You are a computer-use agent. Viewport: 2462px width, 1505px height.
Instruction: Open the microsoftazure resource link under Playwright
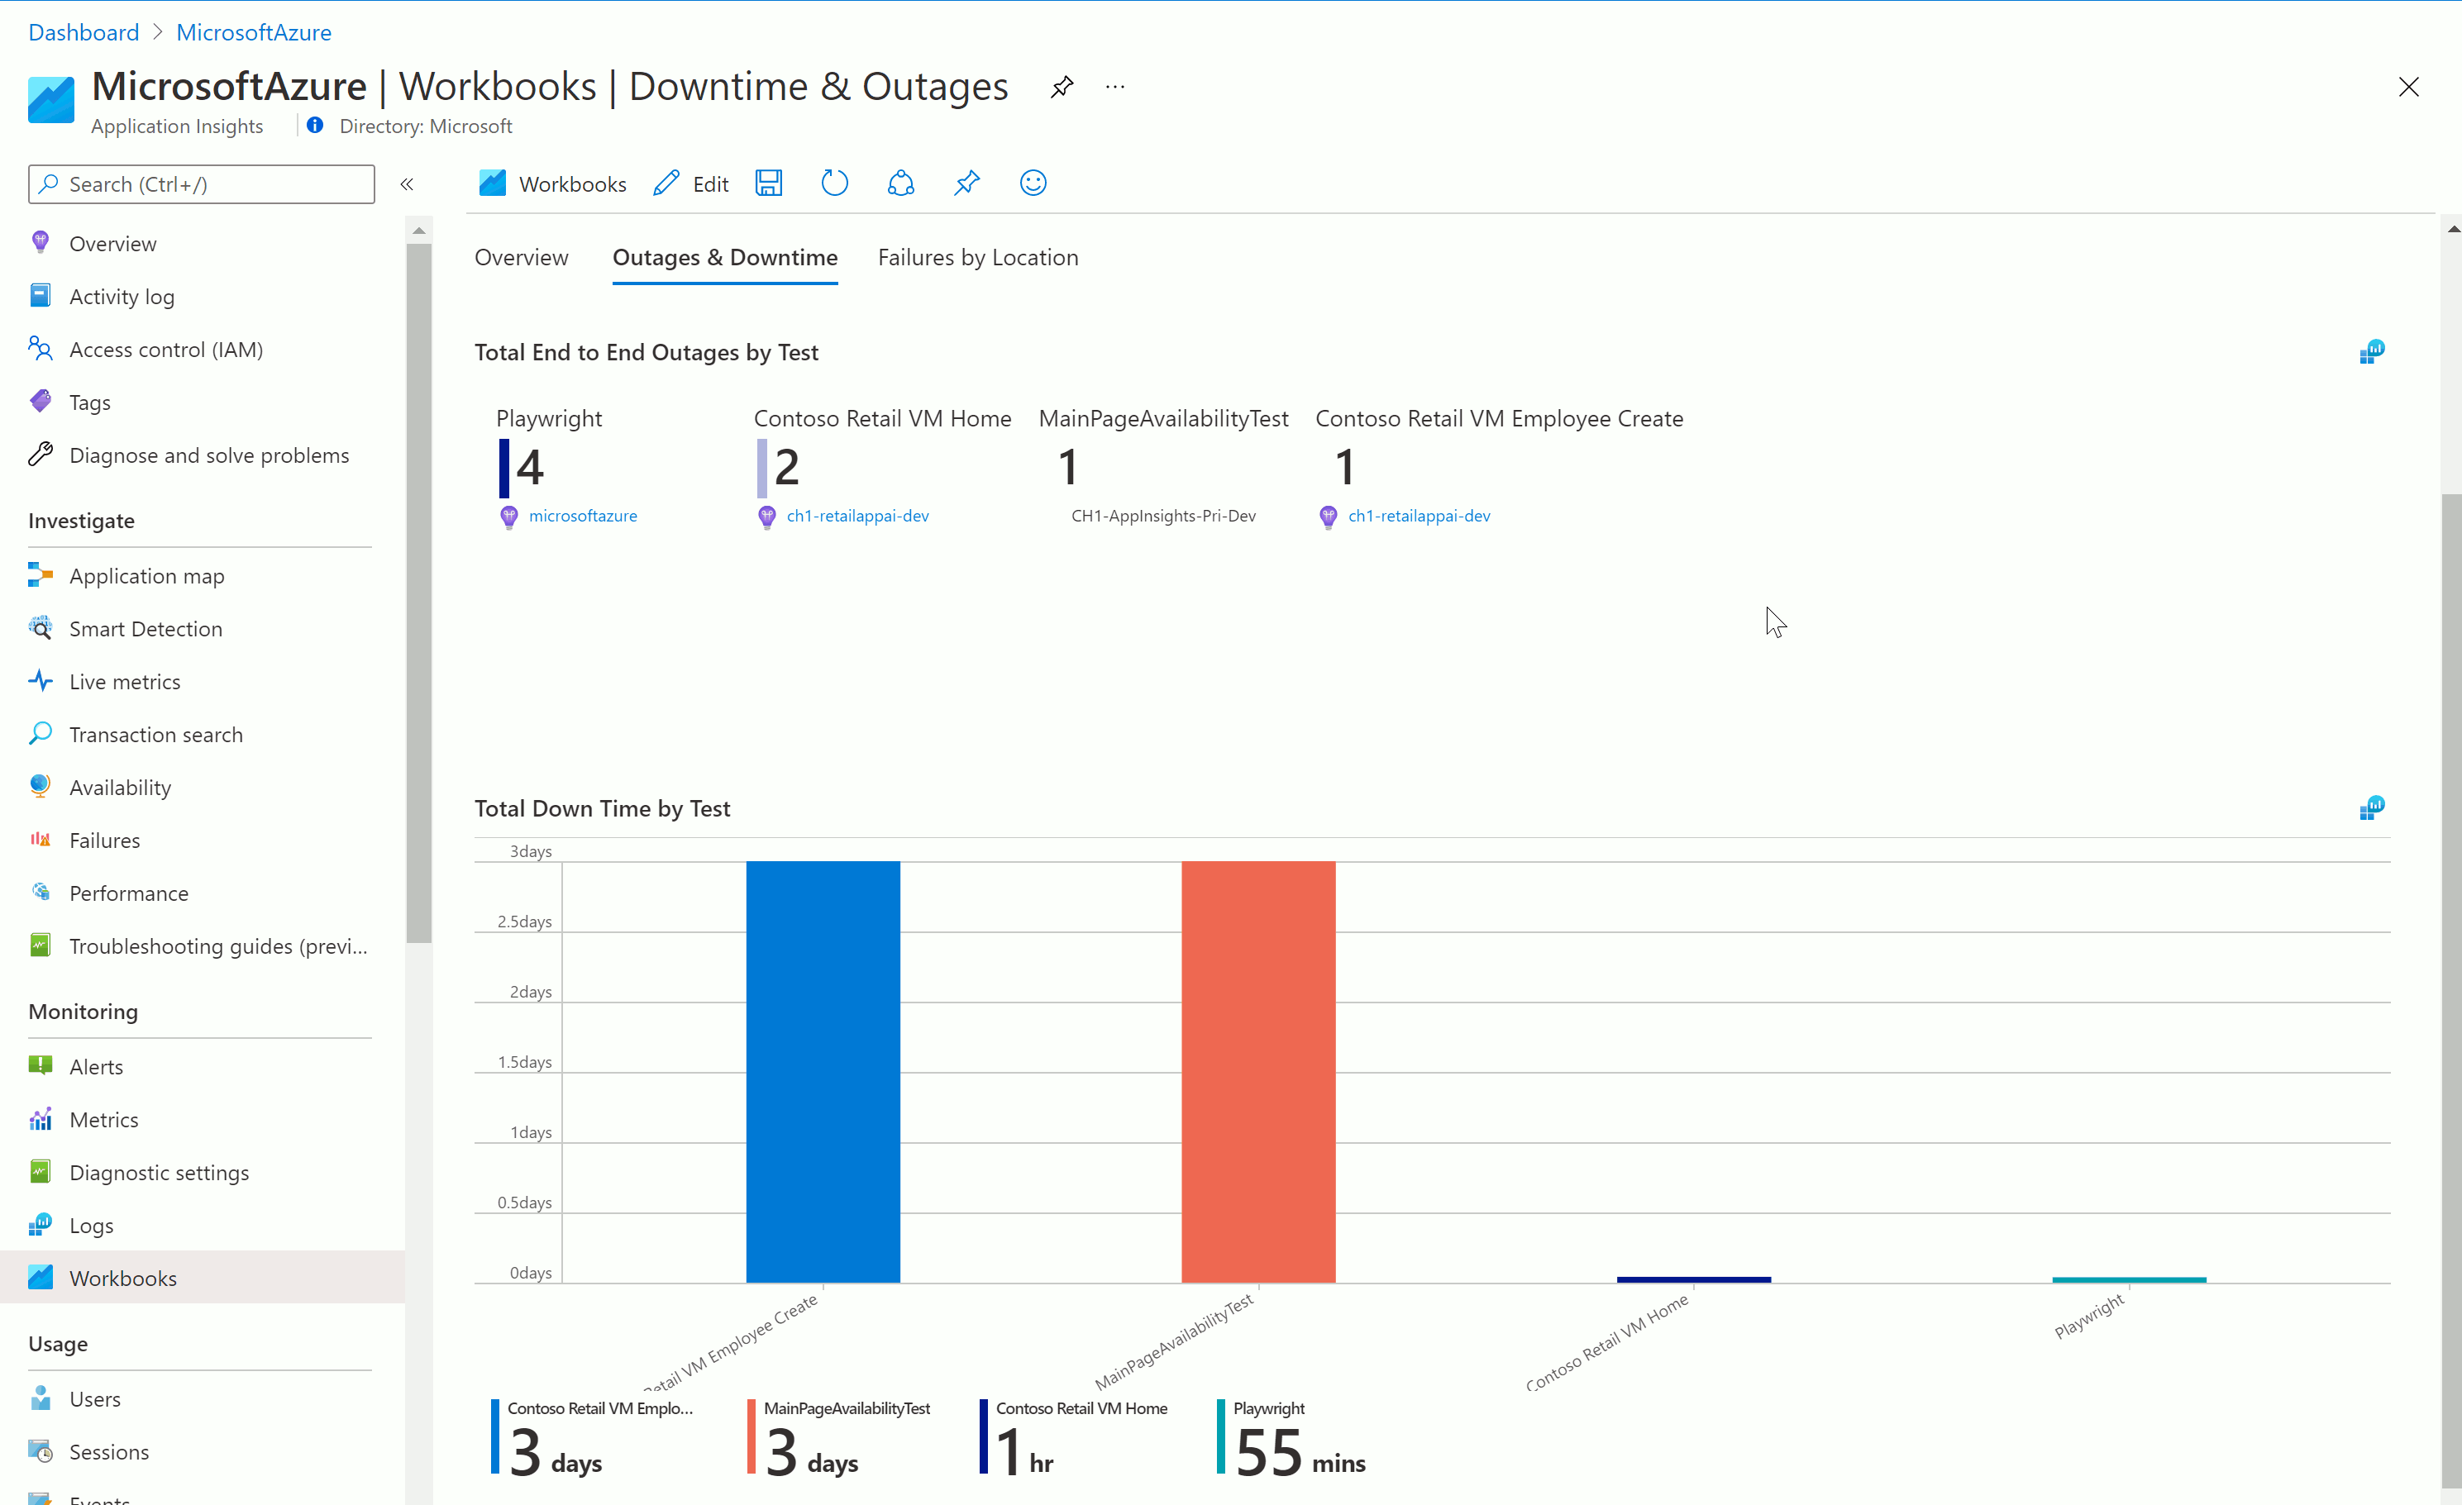click(x=583, y=517)
